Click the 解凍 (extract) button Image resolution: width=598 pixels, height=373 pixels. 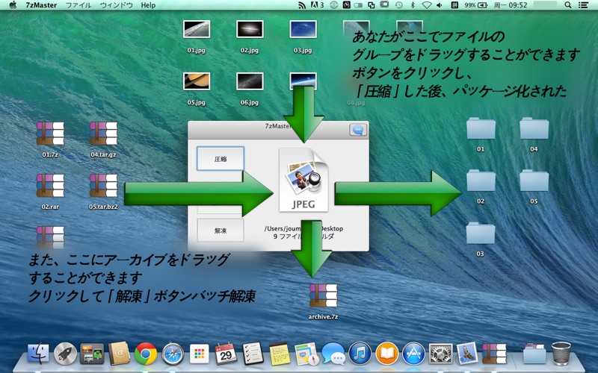(x=221, y=231)
